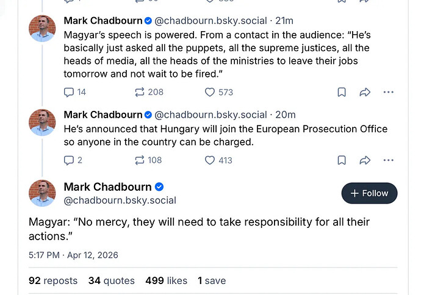Open Mark Chadbourn's avatar on main post
This screenshot has width=421, height=295.
point(42,193)
